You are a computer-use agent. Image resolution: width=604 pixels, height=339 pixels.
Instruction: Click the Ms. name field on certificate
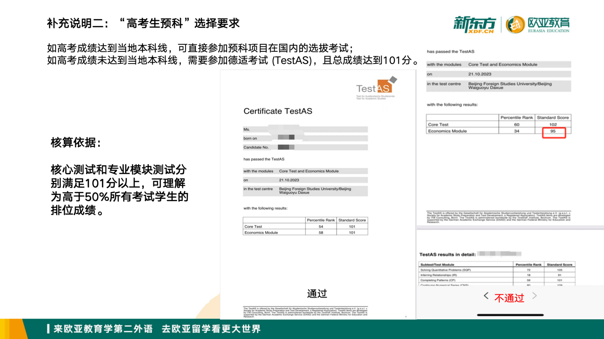[305, 129]
